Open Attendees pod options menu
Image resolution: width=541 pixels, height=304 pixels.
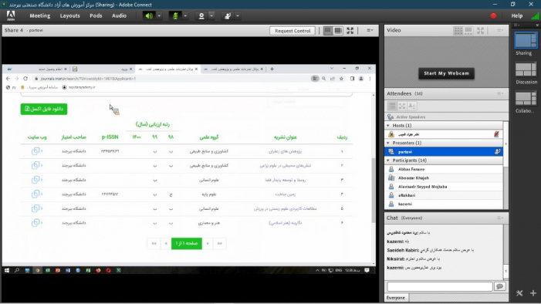point(500,93)
